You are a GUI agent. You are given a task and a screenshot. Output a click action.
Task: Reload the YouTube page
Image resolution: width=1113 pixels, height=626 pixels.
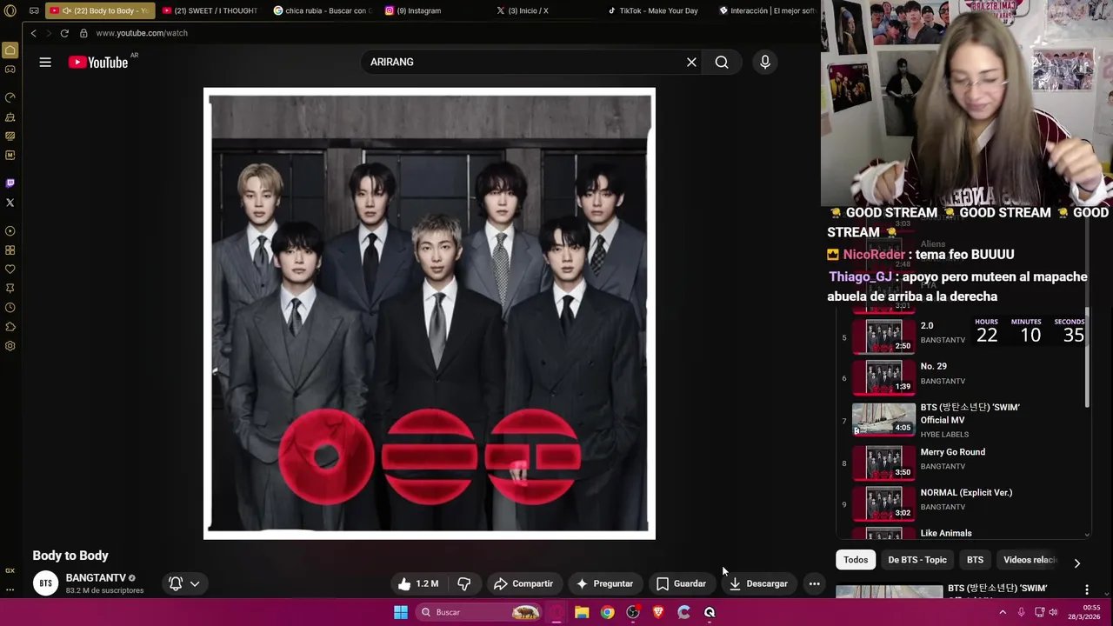(64, 33)
